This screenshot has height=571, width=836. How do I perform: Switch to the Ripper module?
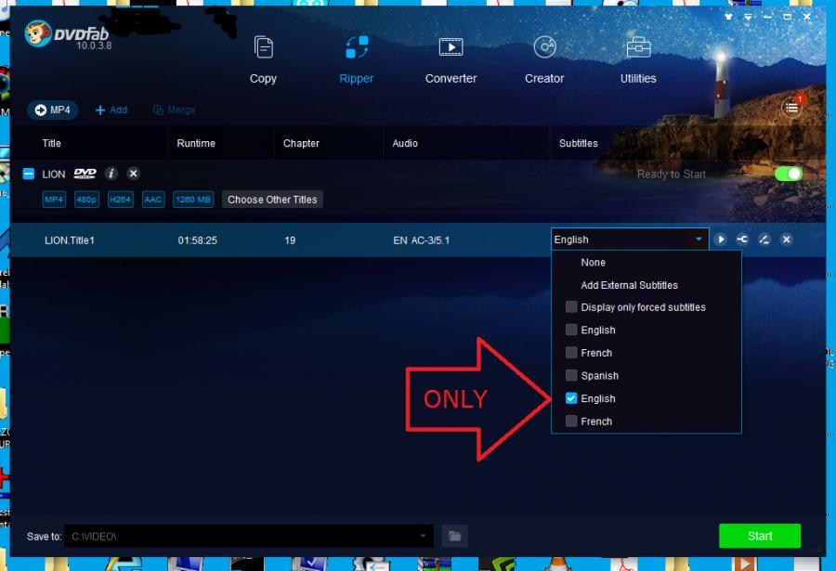coord(356,59)
